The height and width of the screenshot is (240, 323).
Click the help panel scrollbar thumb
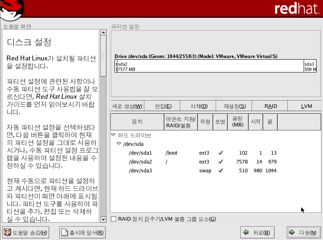point(103,56)
